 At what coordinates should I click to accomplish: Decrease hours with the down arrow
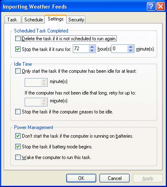[92, 51]
